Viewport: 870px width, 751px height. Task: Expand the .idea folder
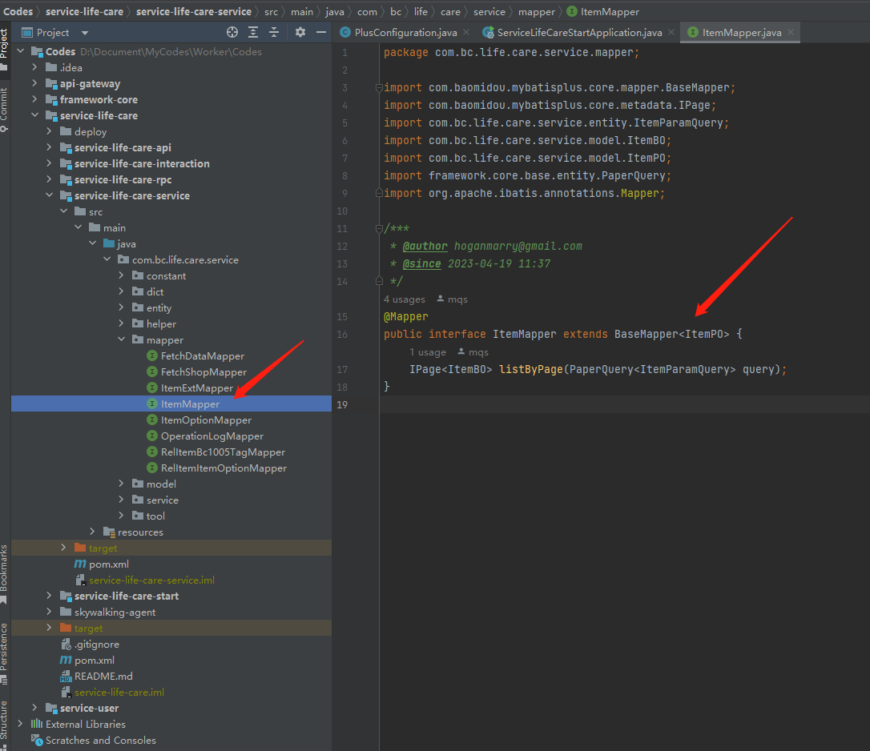coord(35,68)
